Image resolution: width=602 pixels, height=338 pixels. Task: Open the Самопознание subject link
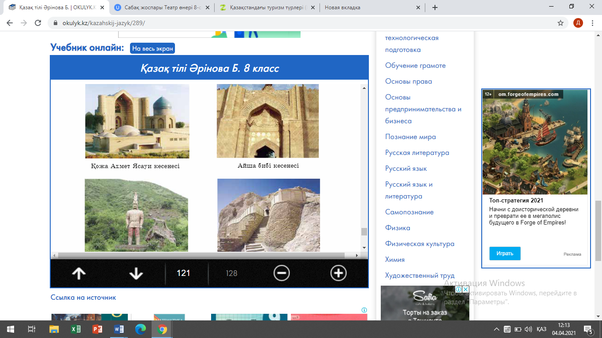point(409,212)
